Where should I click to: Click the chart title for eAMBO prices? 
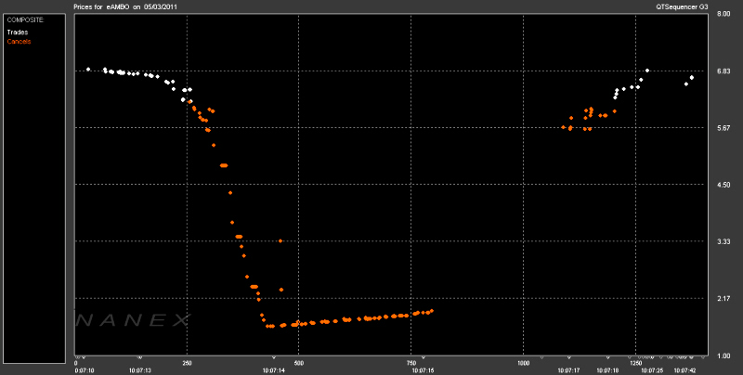pos(129,6)
